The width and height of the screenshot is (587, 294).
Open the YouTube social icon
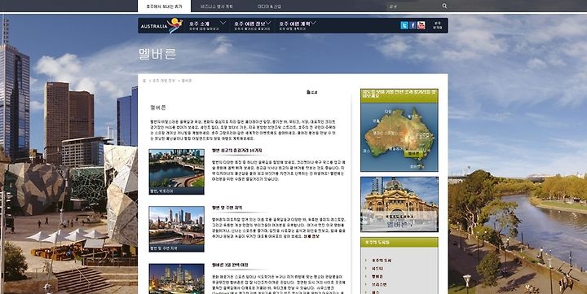(421, 25)
